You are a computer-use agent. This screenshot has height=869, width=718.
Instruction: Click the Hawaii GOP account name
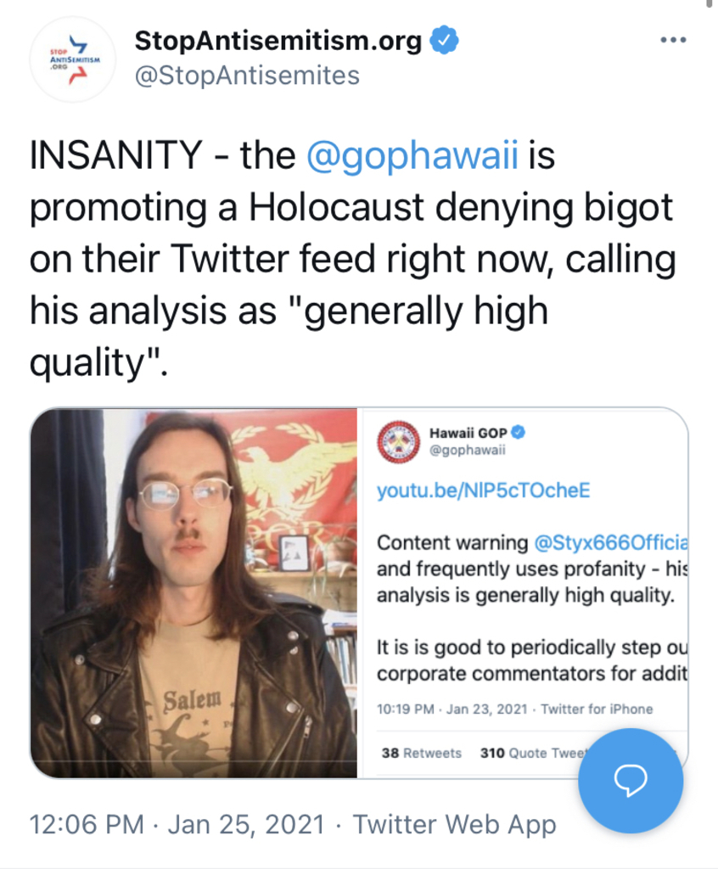pos(468,433)
